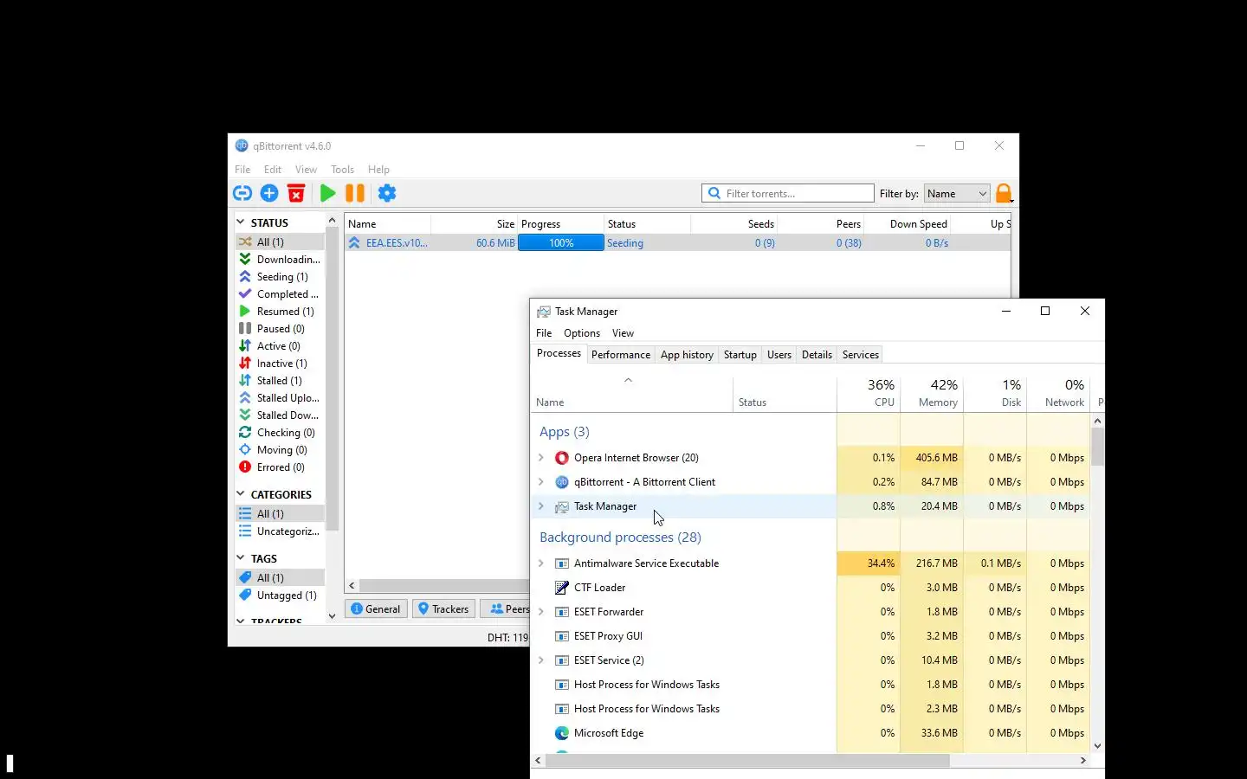Select the Completed status filter
The image size is (1247, 779).
click(281, 294)
